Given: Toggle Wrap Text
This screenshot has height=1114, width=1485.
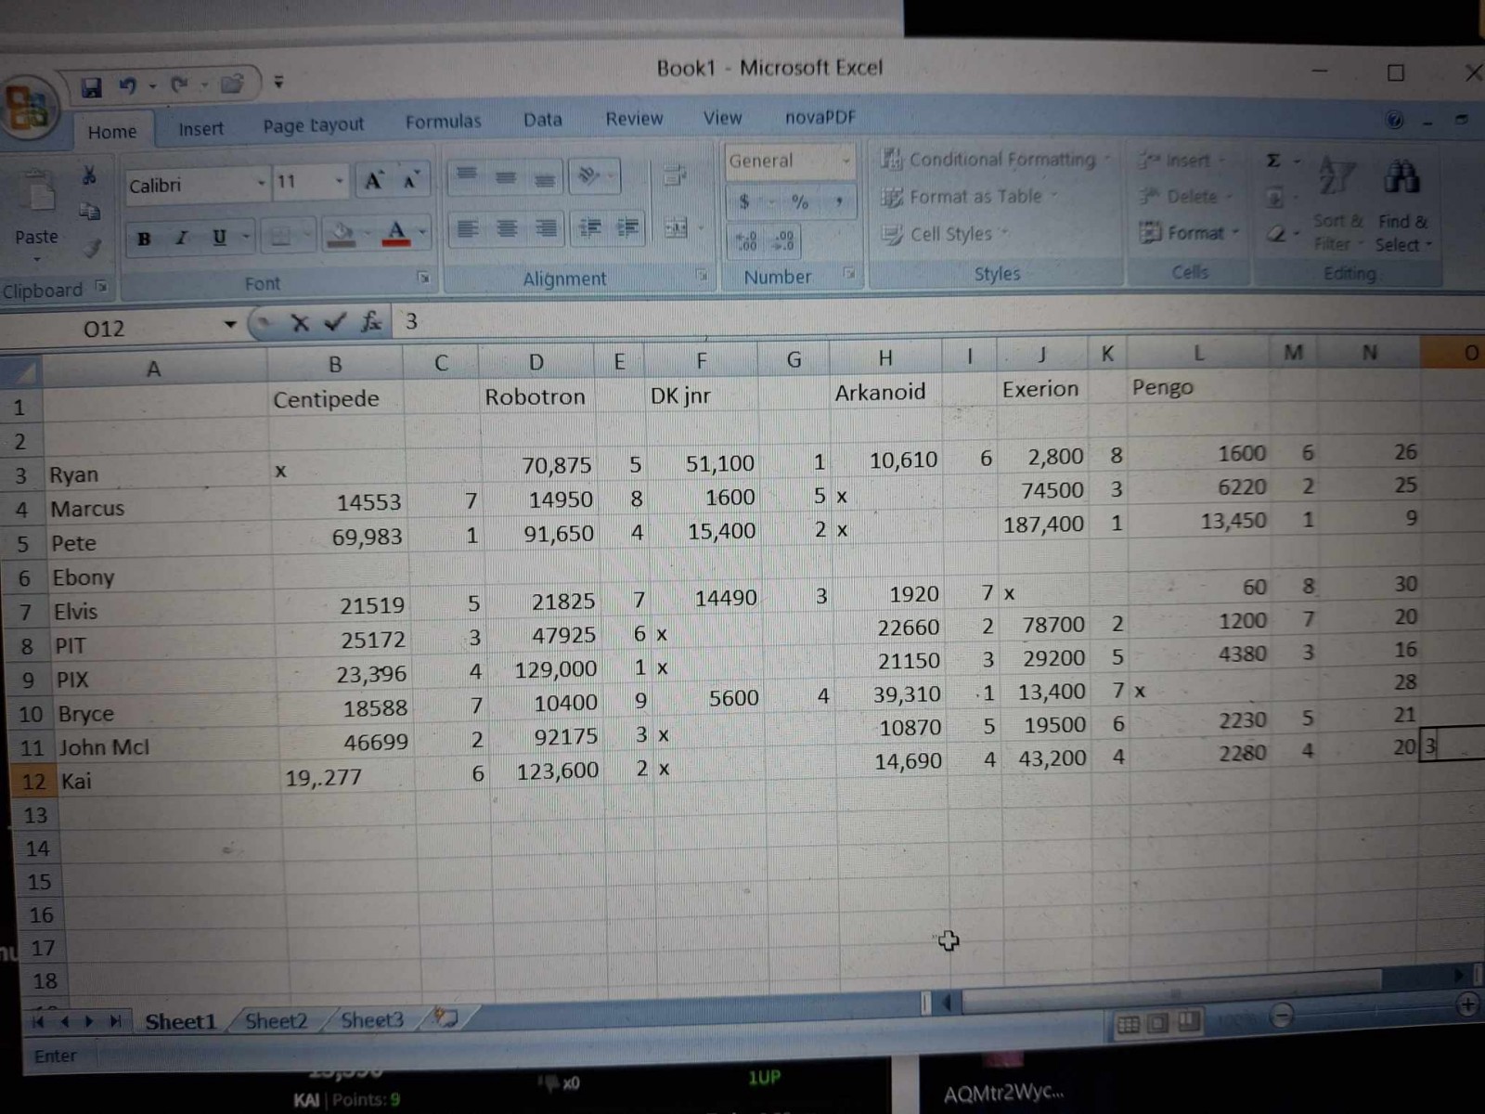Looking at the screenshot, I should coord(675,175).
